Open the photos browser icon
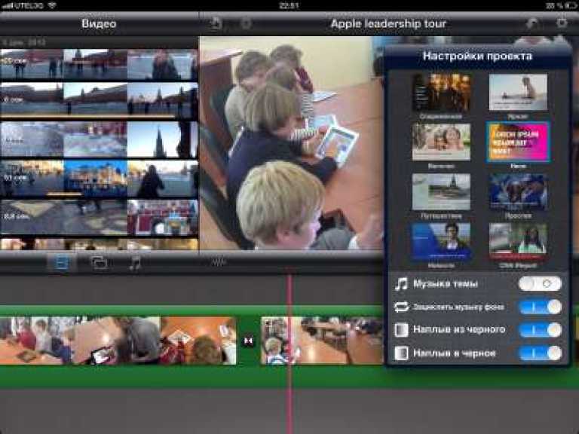The image size is (579, 434). click(x=99, y=263)
